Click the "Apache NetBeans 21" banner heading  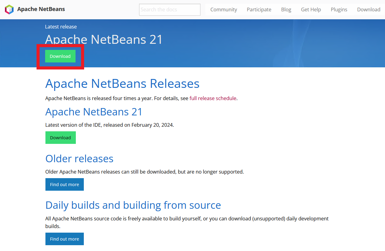[104, 39]
